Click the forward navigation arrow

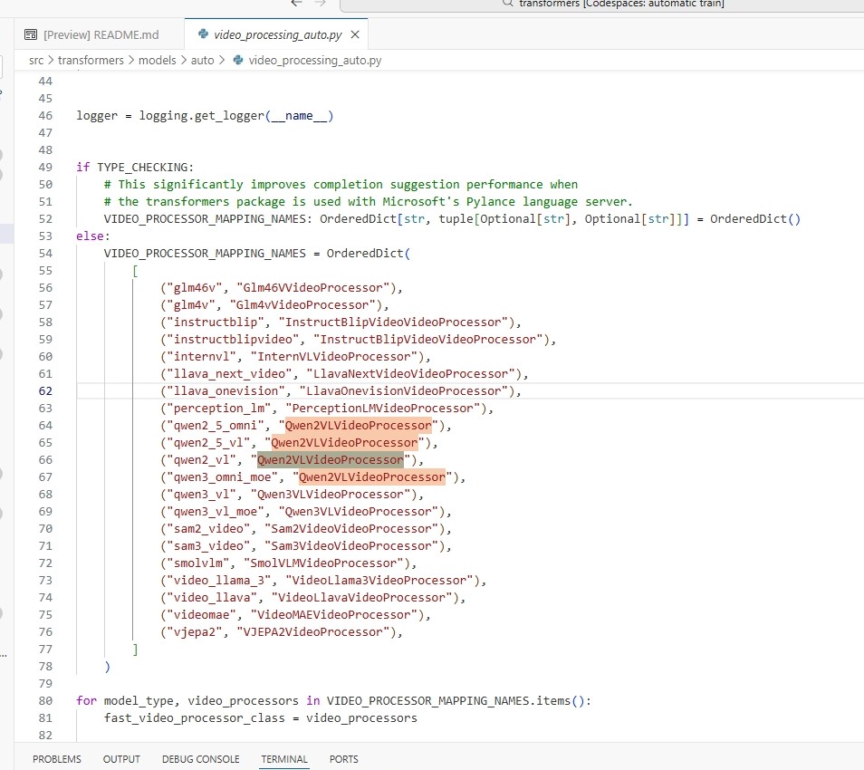322,4
